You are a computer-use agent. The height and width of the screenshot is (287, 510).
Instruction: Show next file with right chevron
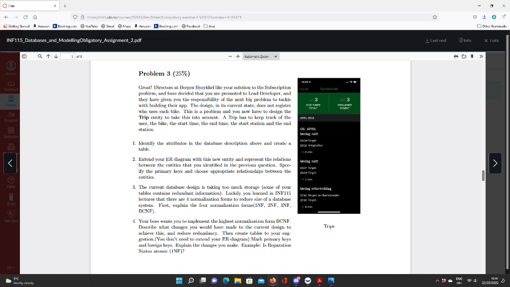pos(495,163)
